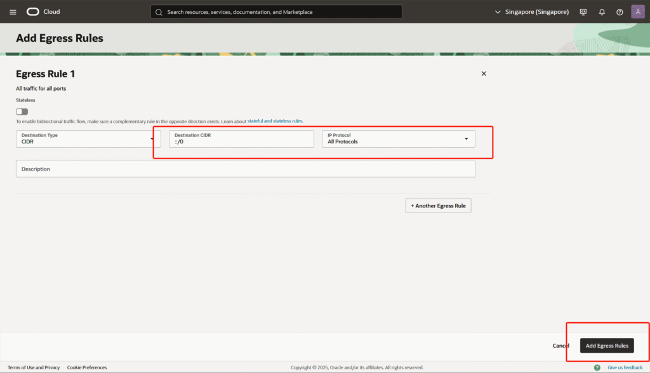Open the hamburger navigation menu

[x=13, y=12]
